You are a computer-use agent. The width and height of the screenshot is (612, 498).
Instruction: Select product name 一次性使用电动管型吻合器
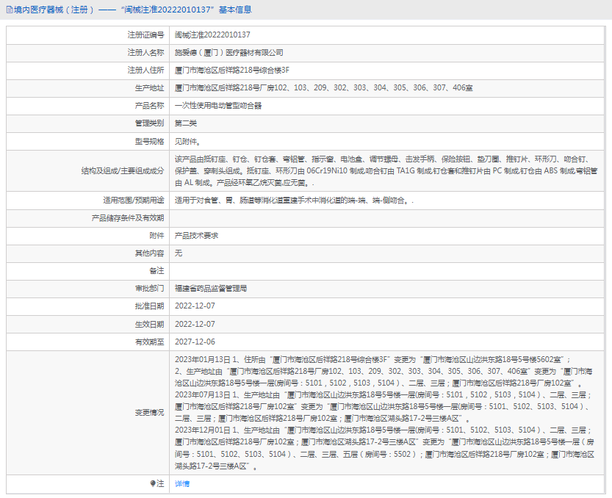(218, 106)
